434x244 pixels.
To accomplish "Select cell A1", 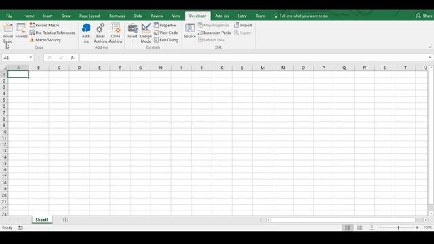I will tap(18, 74).
